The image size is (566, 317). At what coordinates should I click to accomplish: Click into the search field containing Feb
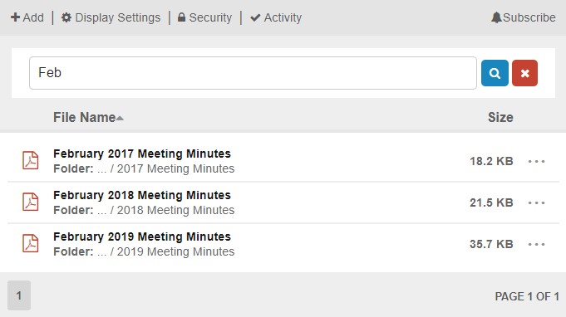[253, 73]
